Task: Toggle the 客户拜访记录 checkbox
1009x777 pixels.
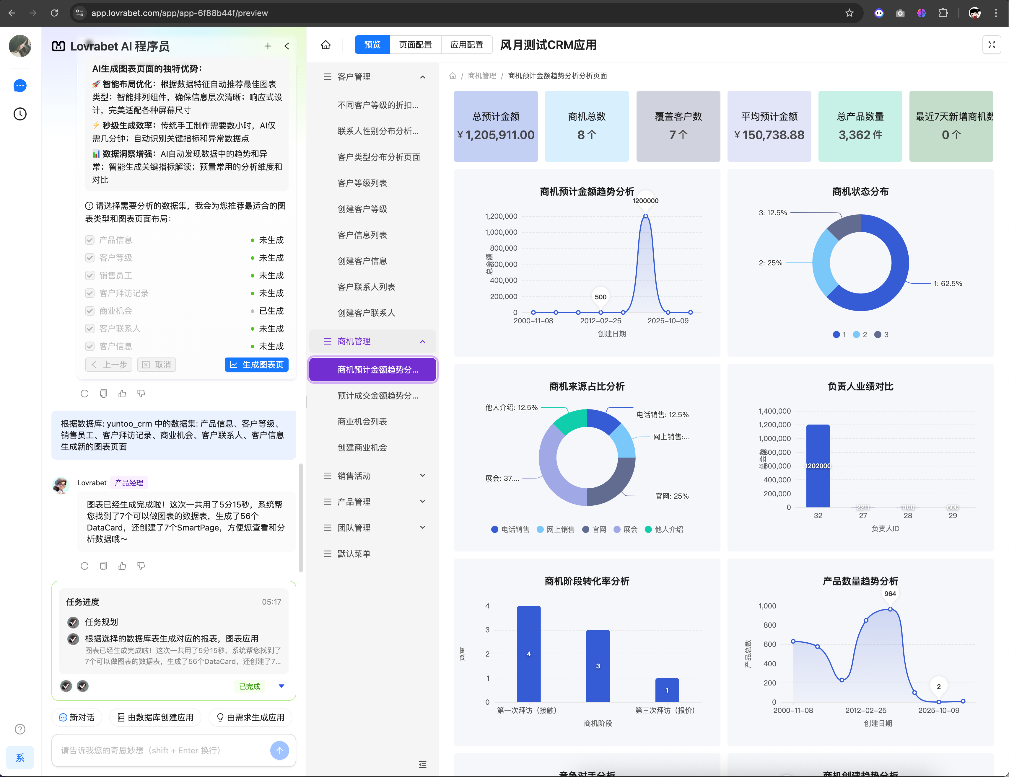Action: tap(89, 293)
